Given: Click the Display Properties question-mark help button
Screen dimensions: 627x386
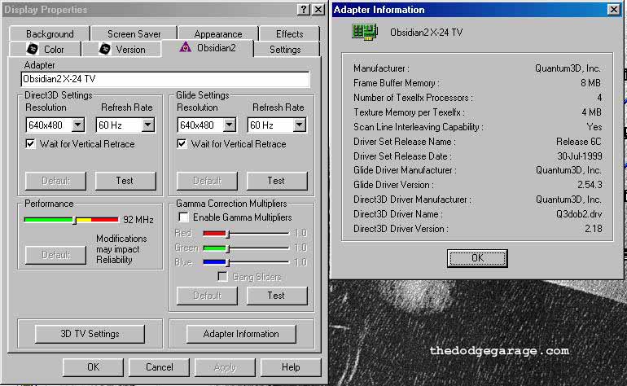Looking at the screenshot, I should pos(304,9).
